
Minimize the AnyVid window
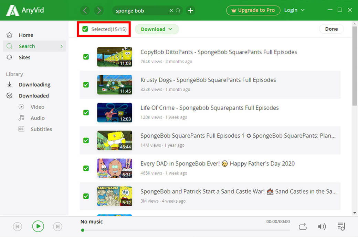[330, 10]
